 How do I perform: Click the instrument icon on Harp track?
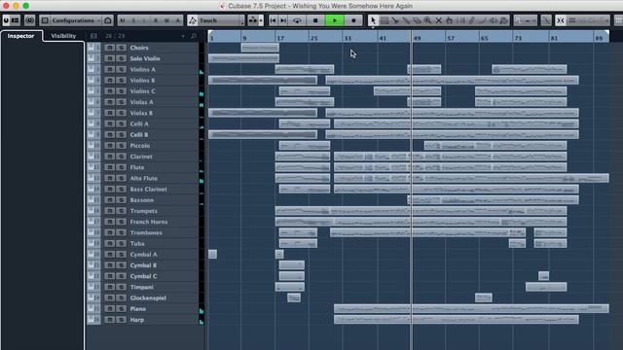click(92, 320)
